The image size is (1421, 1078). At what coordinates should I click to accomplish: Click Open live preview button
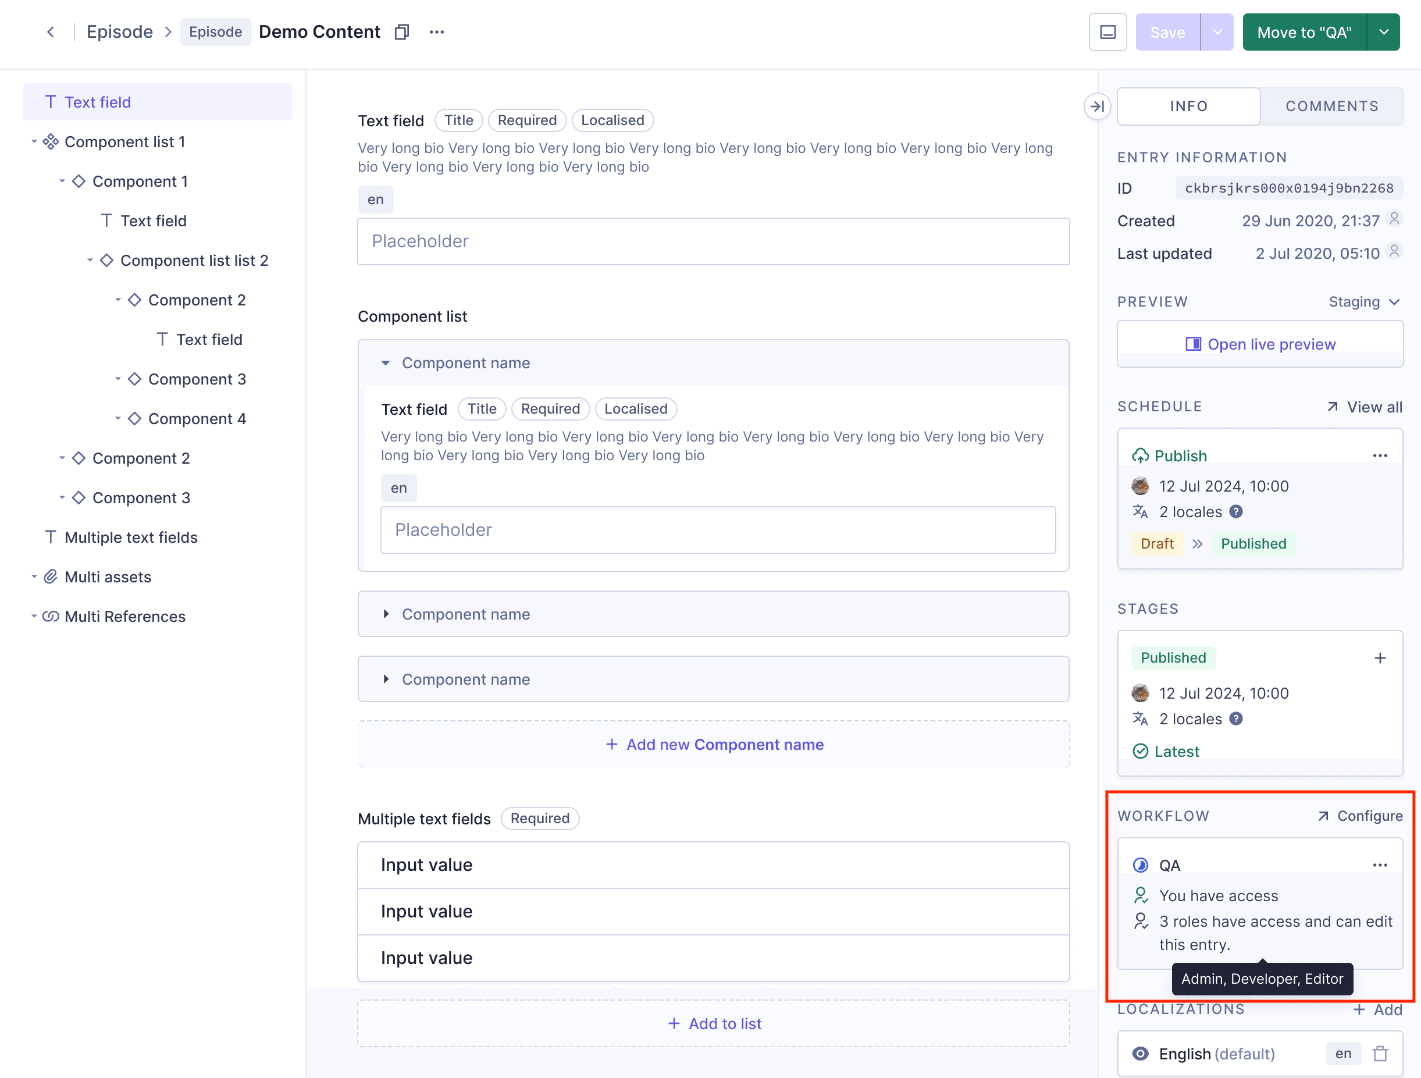coord(1260,344)
